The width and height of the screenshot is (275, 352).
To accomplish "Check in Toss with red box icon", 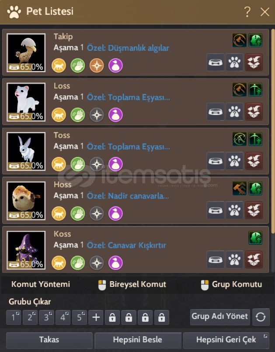I will click(254, 161).
